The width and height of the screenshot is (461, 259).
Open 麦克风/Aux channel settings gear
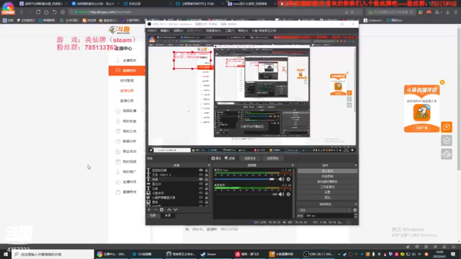tap(289, 179)
